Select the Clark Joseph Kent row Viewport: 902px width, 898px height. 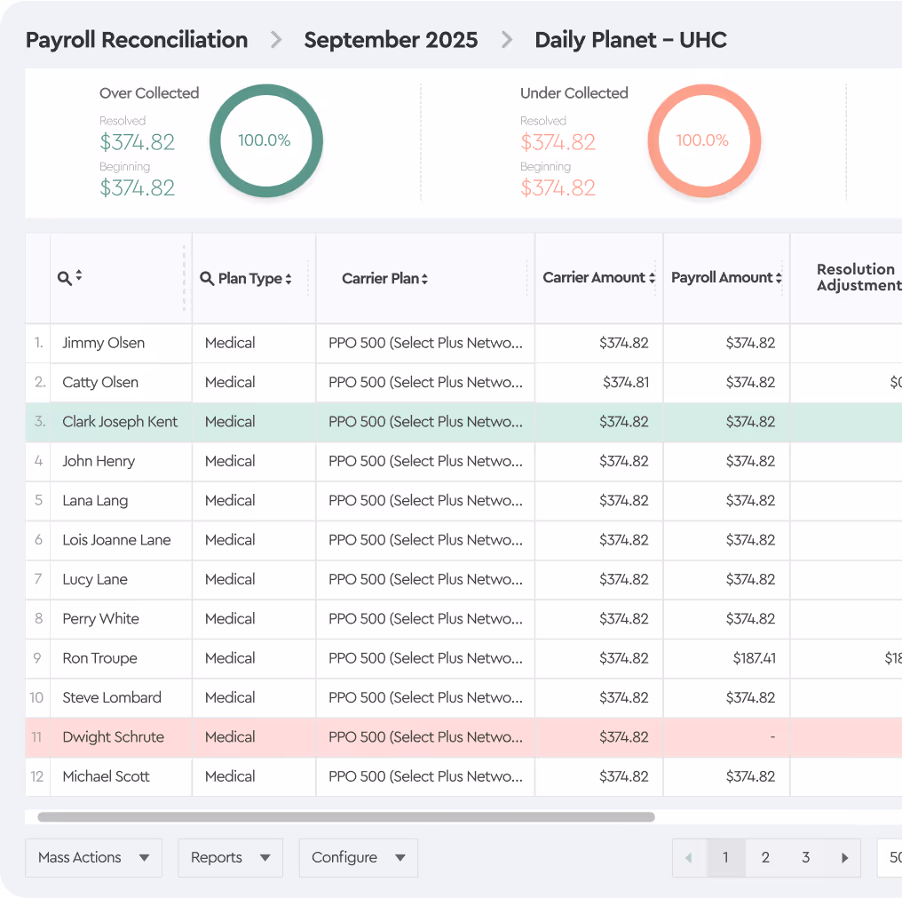pos(120,422)
